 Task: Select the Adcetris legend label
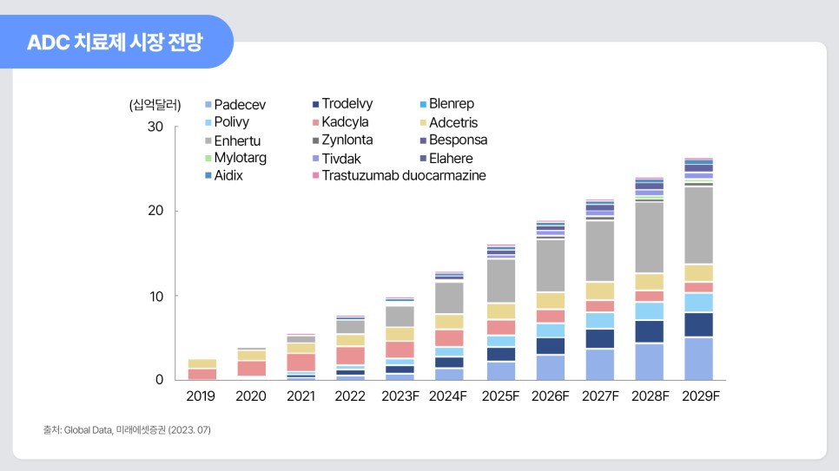pyautogui.click(x=453, y=123)
